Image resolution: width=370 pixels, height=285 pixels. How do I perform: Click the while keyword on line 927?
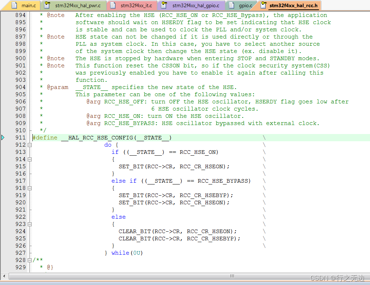[120, 253]
